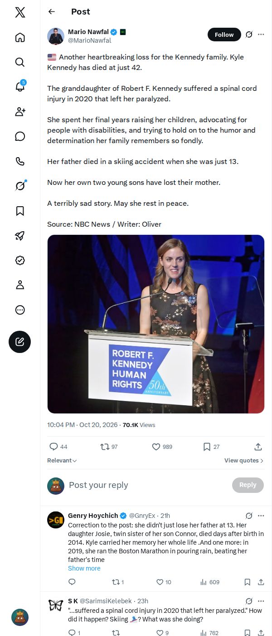Follow Mario Nawfal
Image resolution: width=272 pixels, height=636 pixels.
[x=224, y=35]
